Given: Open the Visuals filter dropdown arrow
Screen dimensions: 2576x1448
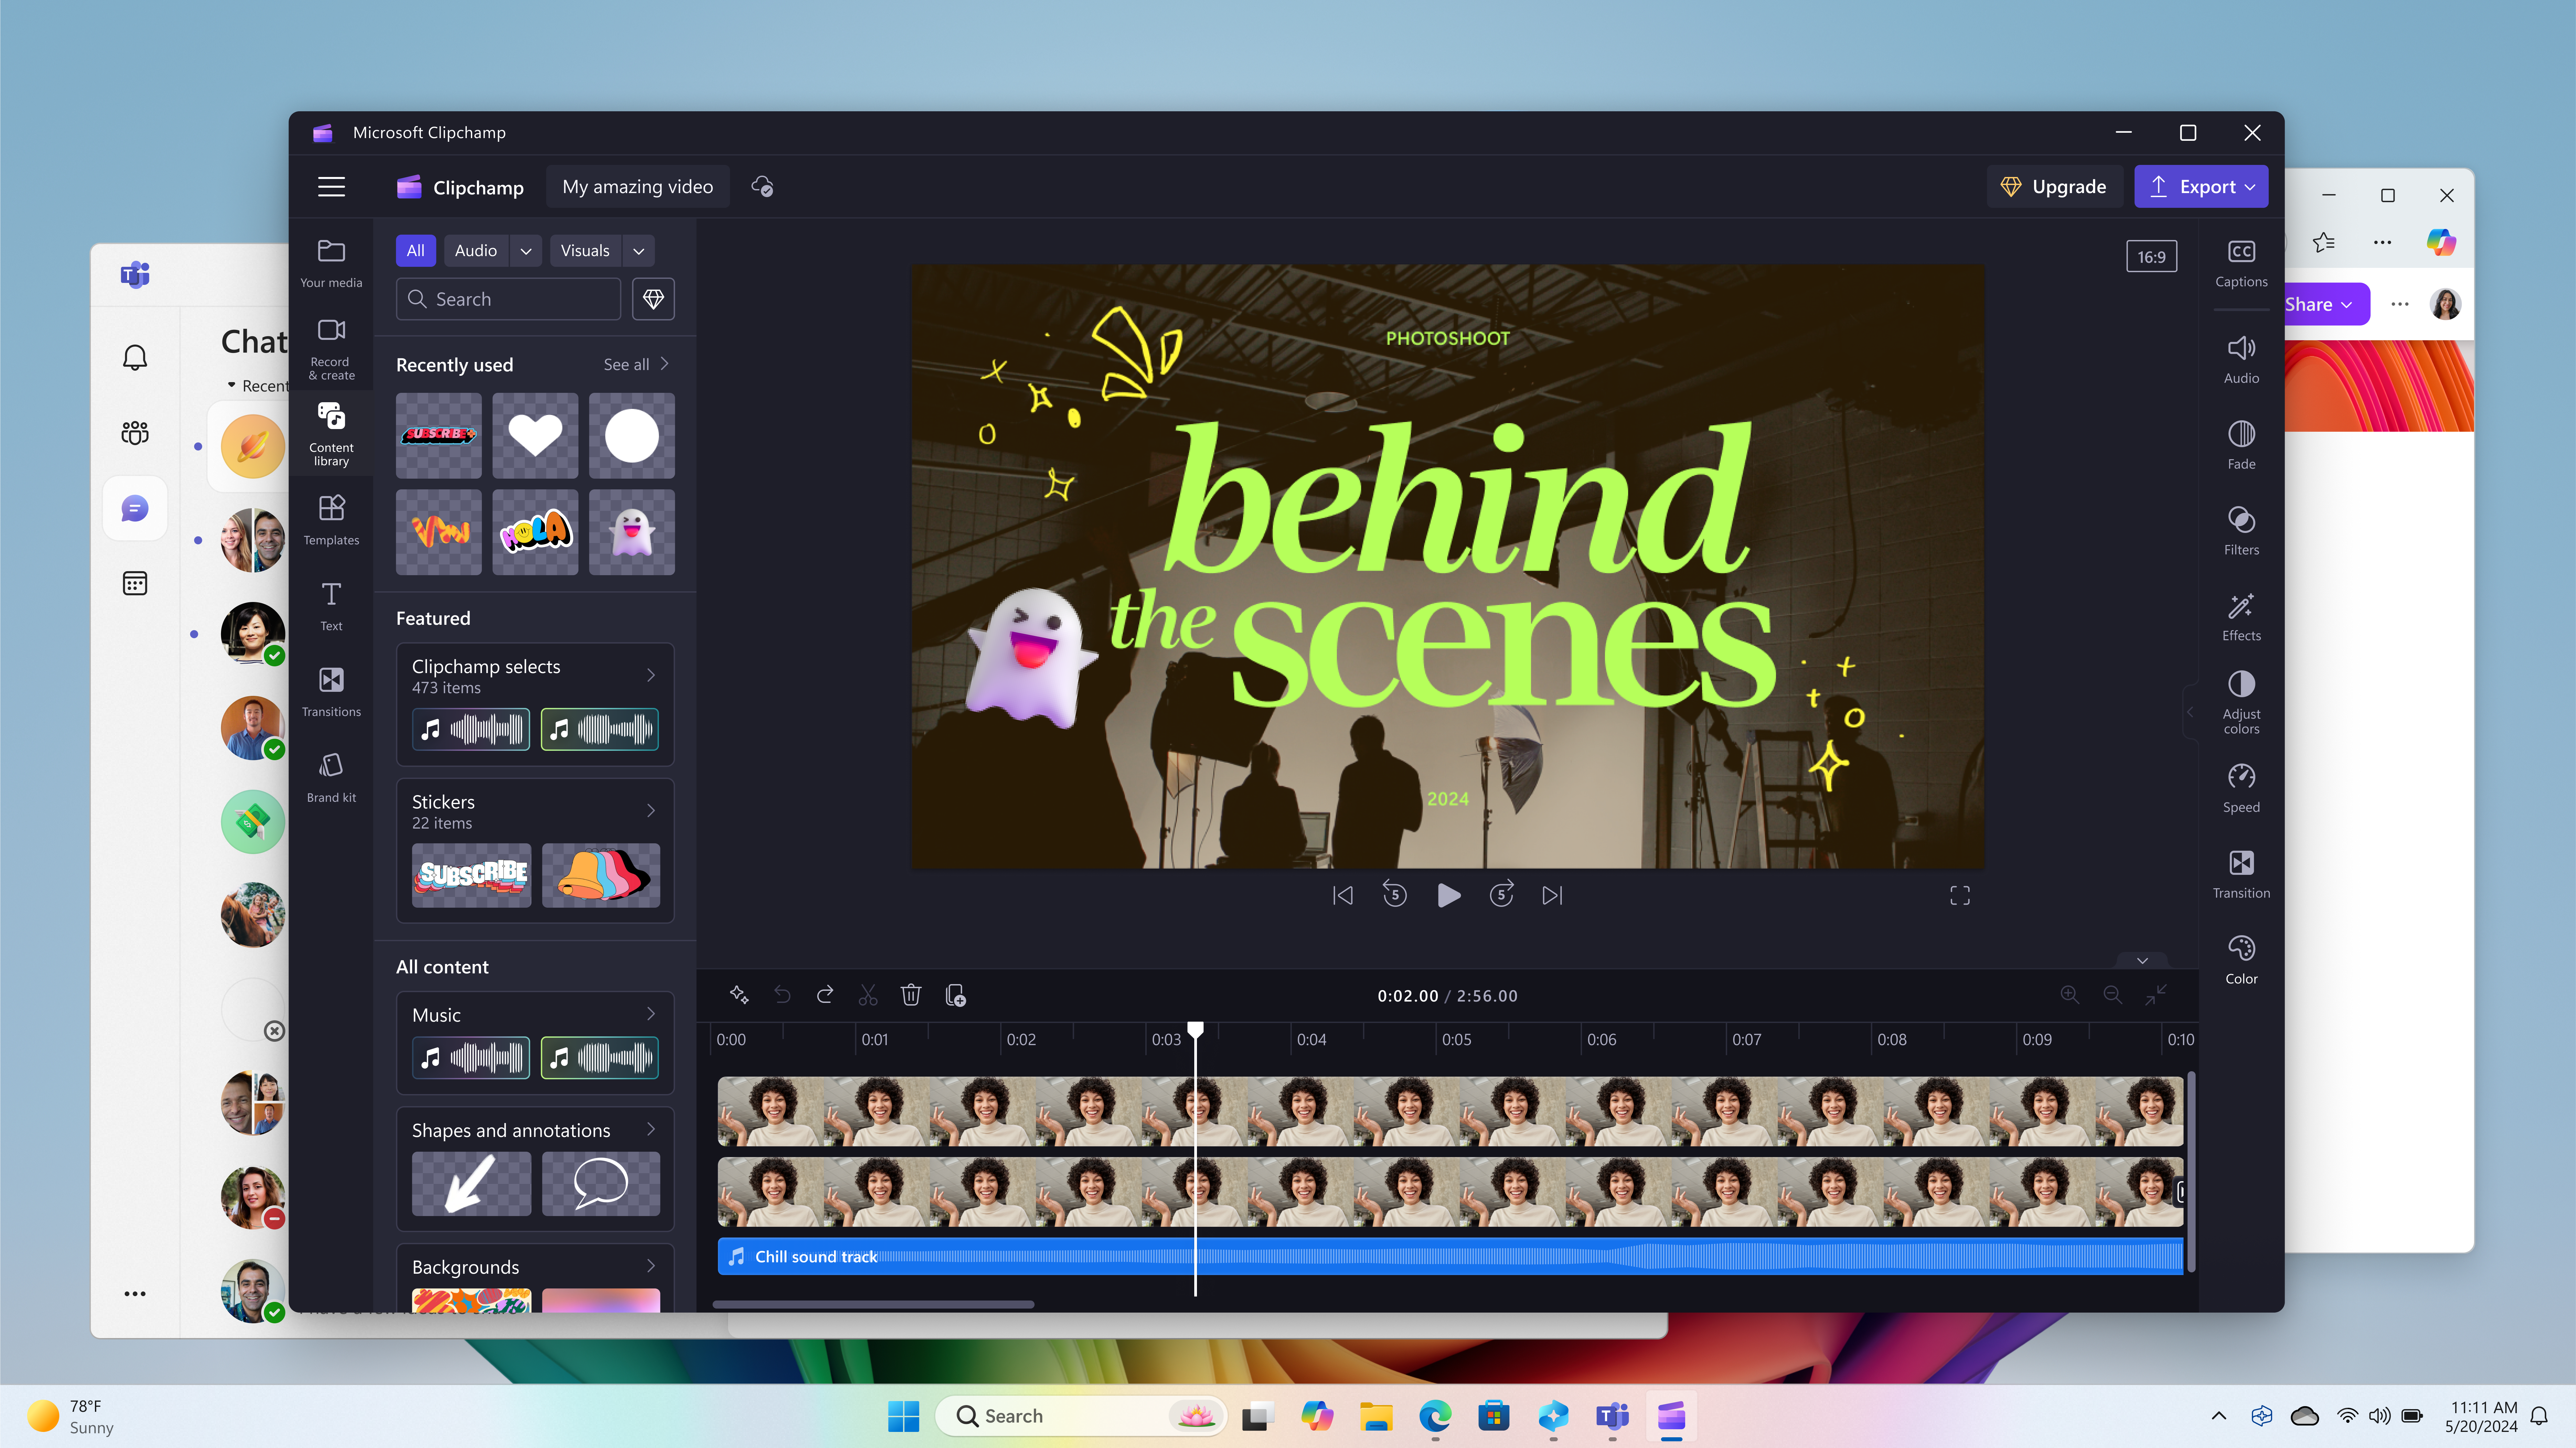Looking at the screenshot, I should (638, 251).
